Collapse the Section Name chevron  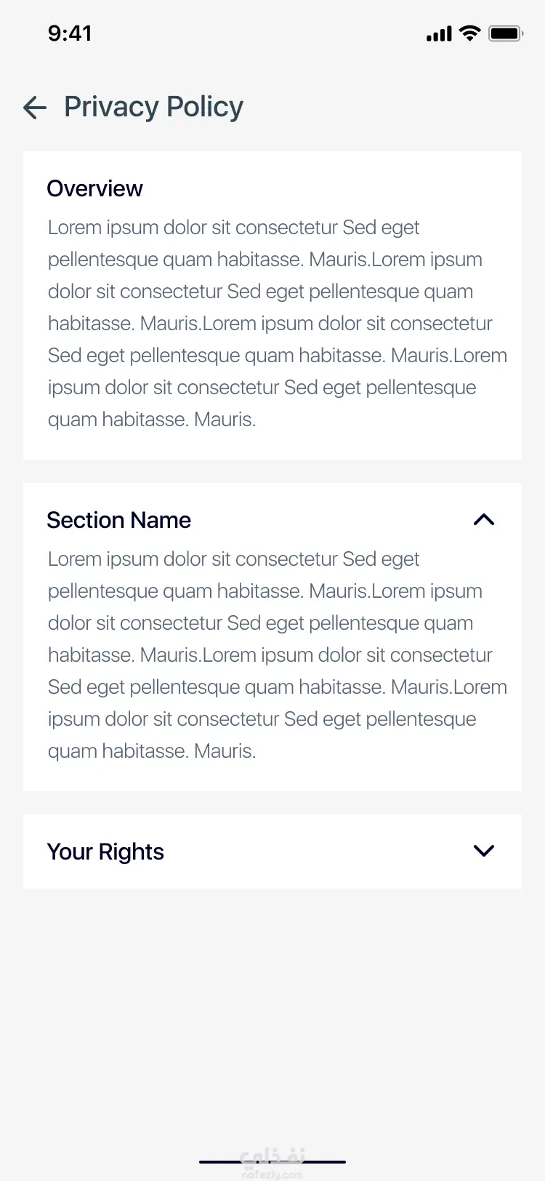click(x=484, y=519)
